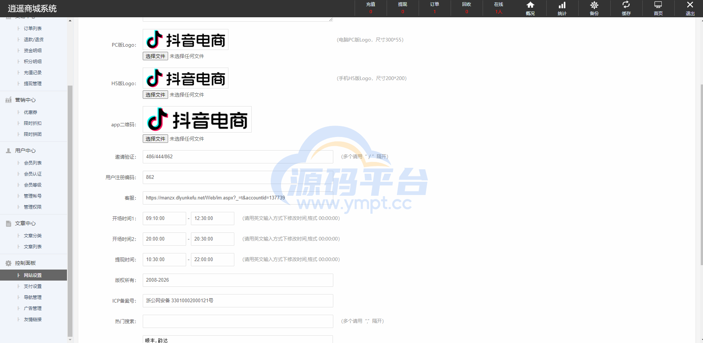
Task: Log out using the 退出 X icon
Action: pyautogui.click(x=690, y=5)
